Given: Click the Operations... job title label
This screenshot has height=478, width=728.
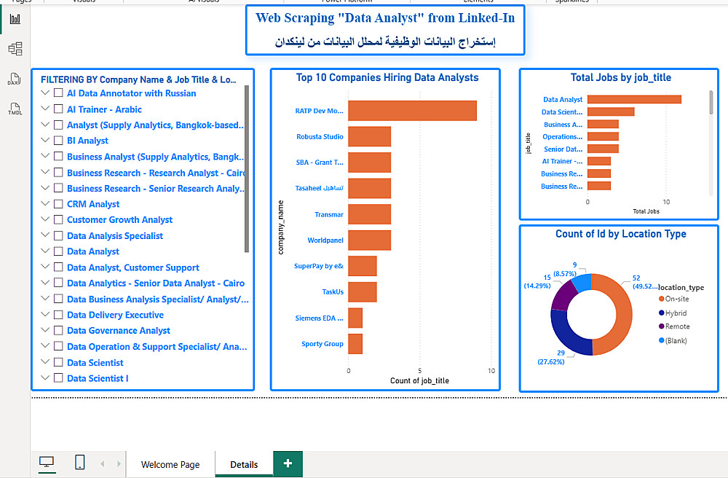Looking at the screenshot, I should (x=562, y=136).
